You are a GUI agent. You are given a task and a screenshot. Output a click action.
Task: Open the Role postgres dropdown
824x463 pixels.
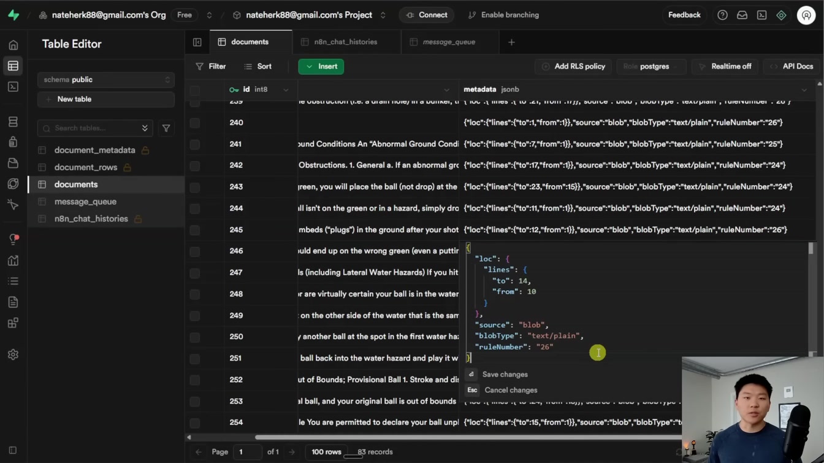click(650, 66)
